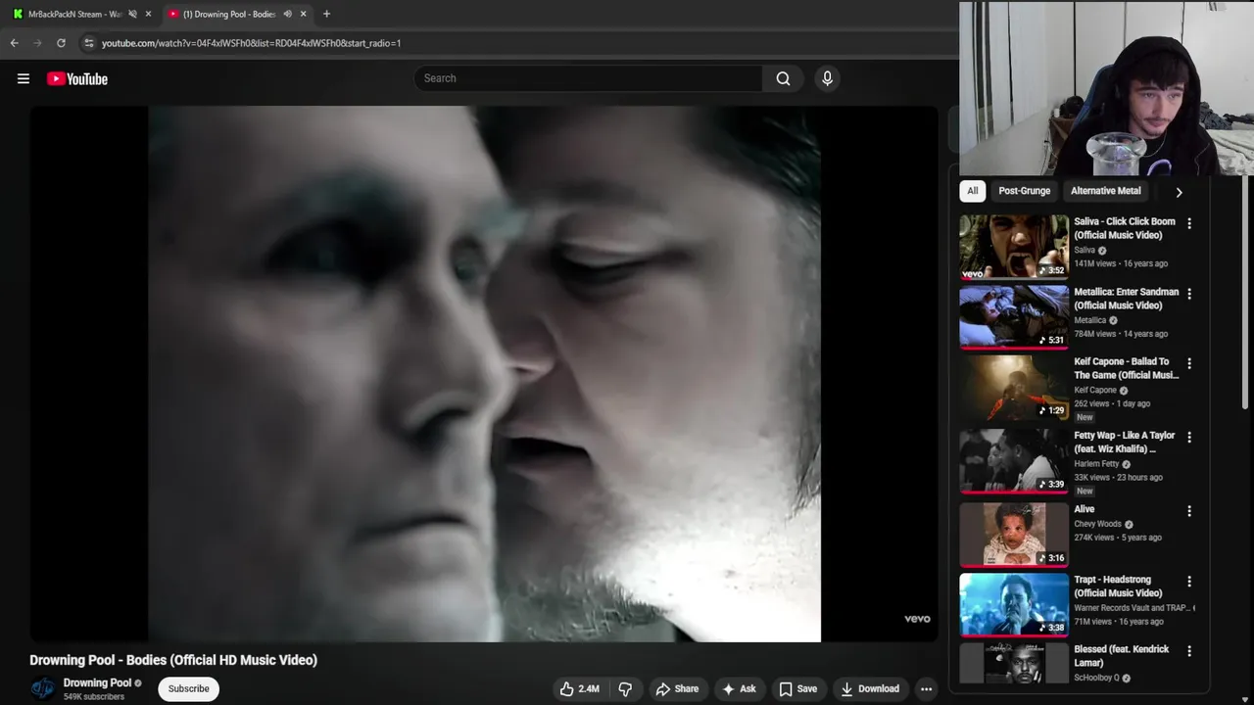
Task: Open the YouTube hamburger guide menu
Action: coord(24,78)
